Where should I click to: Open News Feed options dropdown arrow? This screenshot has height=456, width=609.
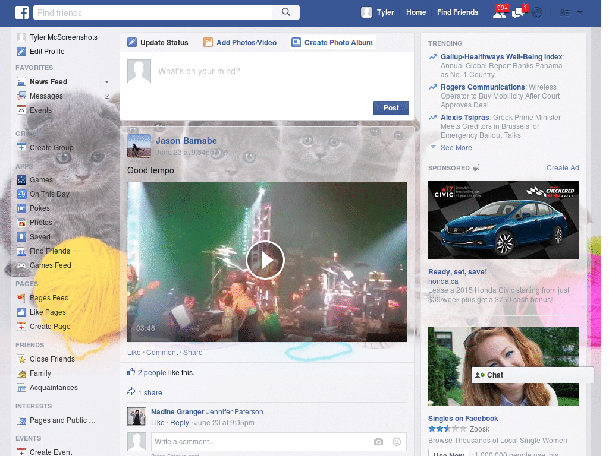106,82
